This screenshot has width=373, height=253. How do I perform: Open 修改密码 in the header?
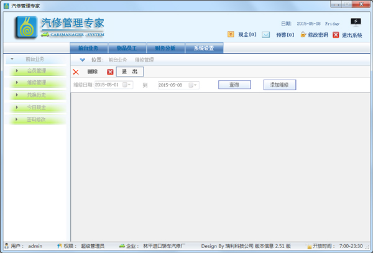pyautogui.click(x=318, y=35)
